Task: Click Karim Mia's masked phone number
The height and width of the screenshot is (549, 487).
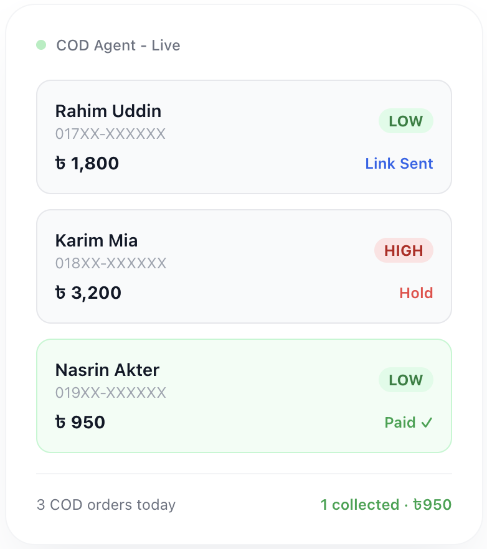Action: click(x=111, y=263)
